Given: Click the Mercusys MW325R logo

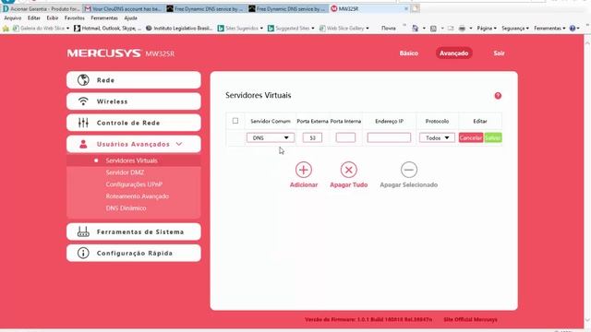Looking at the screenshot, I should tap(121, 53).
